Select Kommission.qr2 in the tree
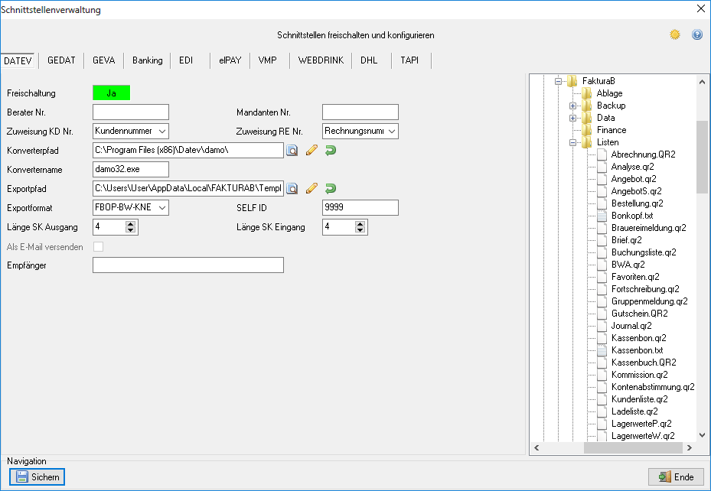Screen dimensions: 711x491 [x=639, y=375]
